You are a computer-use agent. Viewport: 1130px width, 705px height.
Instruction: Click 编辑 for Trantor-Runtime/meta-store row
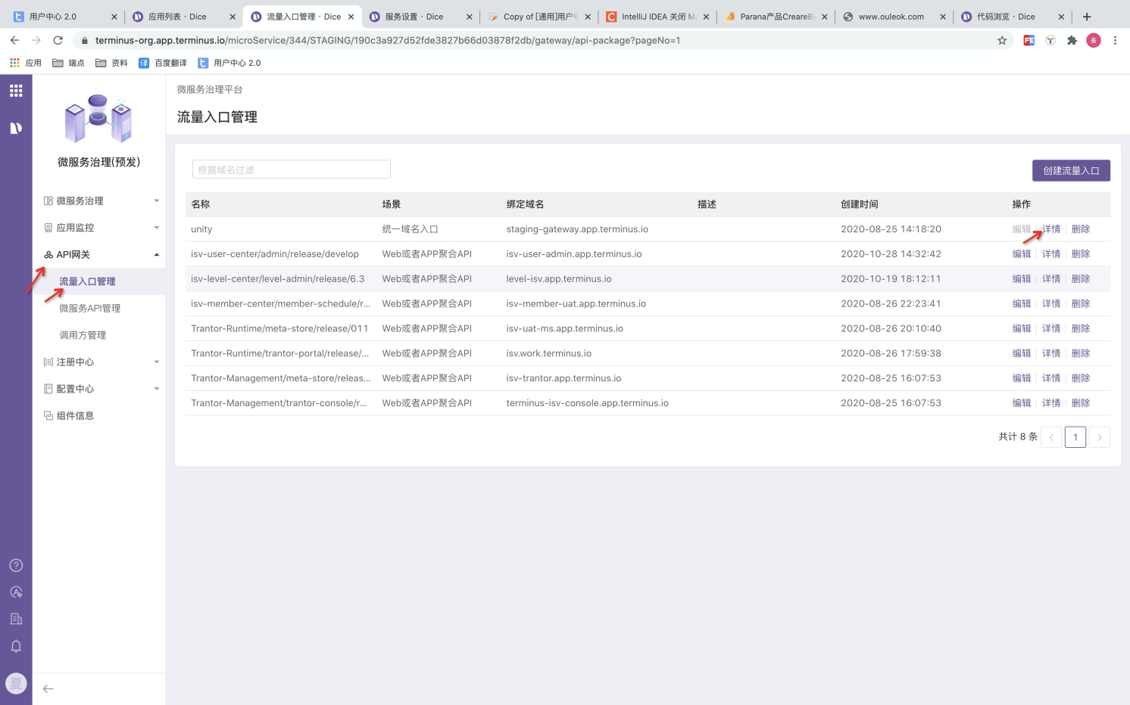[1022, 329]
